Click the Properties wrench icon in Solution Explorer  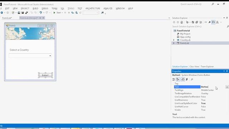210,22
